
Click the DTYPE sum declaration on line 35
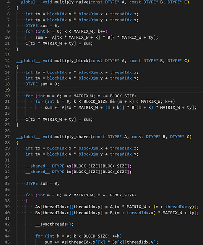point(43,184)
